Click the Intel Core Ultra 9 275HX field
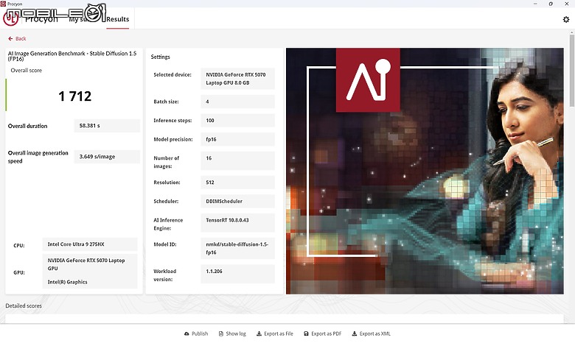 [x=90, y=244]
